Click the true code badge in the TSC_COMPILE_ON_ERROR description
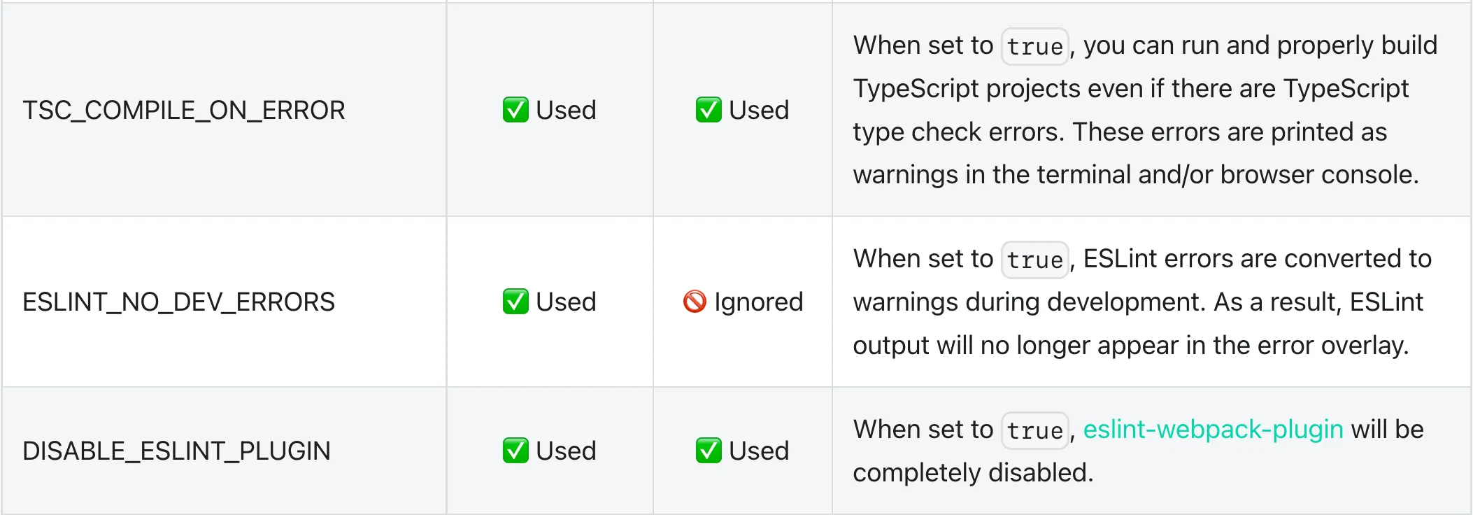Viewport: 1473px width, 515px height. (x=1034, y=47)
